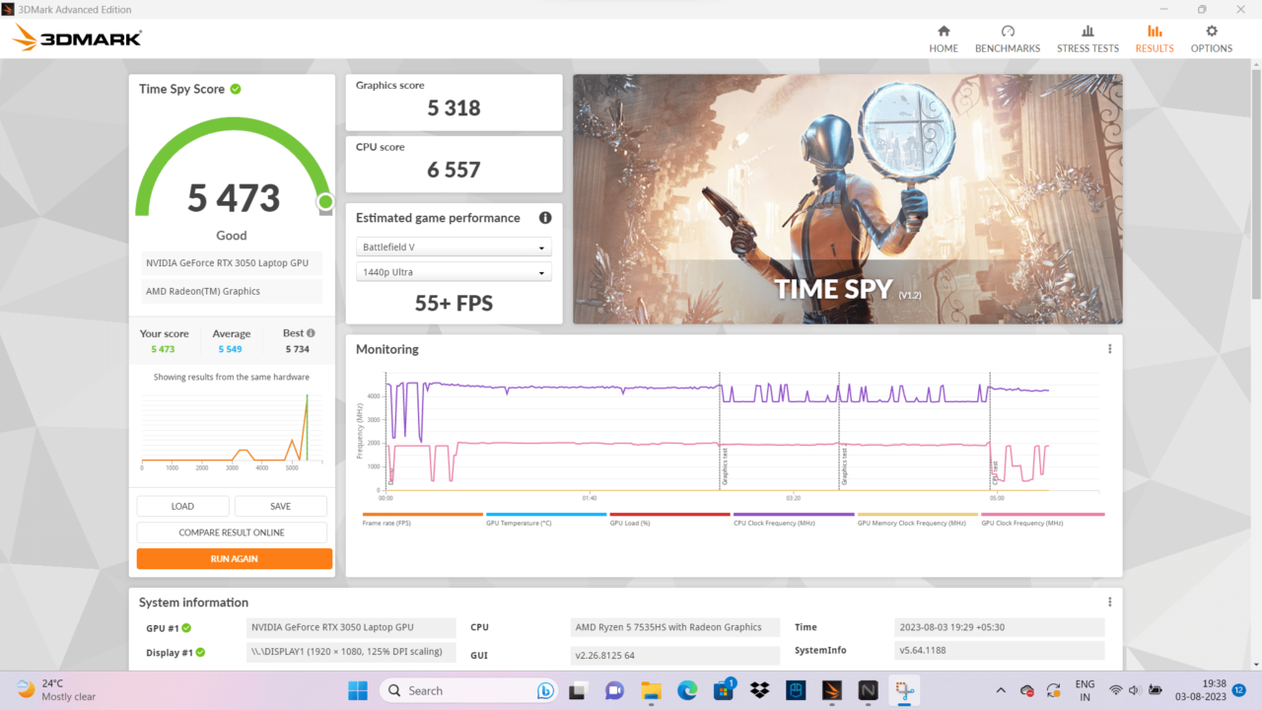This screenshot has width=1262, height=710.
Task: Click the taskbar Search box
Action: coord(469,690)
